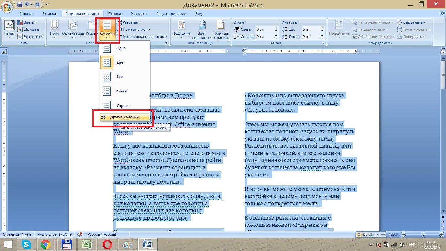Screen dimensions: 446x251
Task: Open Другие колонки more columns dialog
Action: click(x=124, y=117)
